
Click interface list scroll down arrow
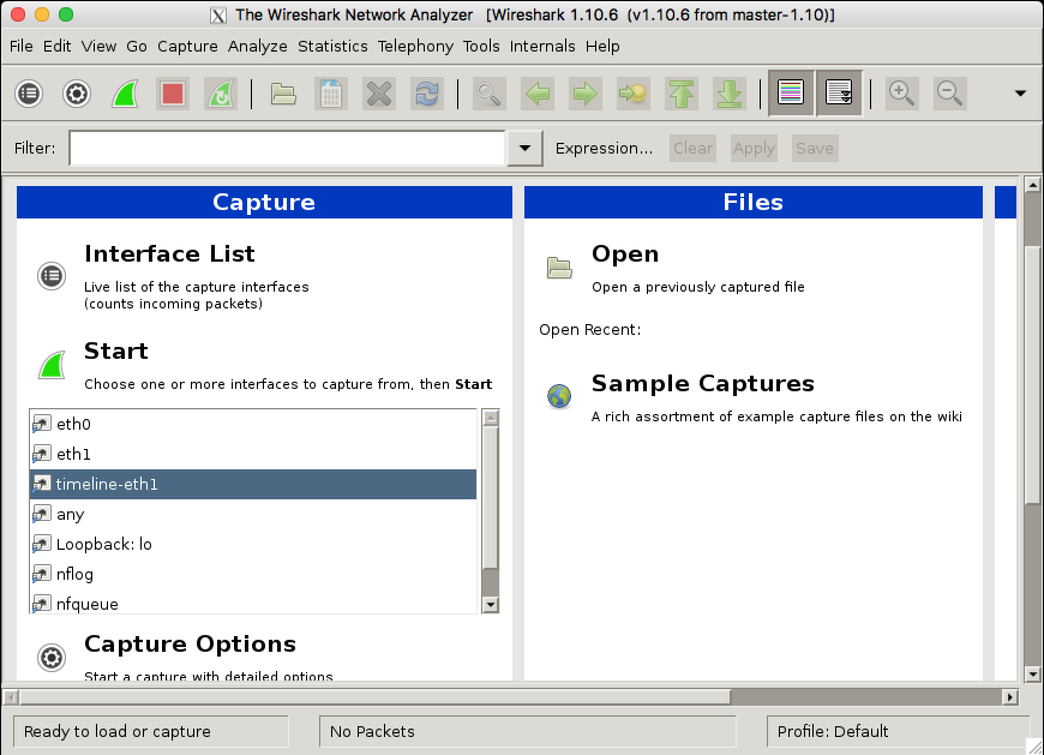click(491, 604)
